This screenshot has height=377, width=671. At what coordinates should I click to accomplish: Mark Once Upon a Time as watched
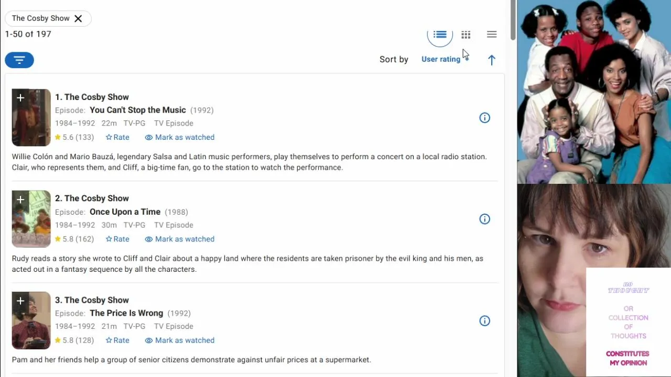[180, 239]
